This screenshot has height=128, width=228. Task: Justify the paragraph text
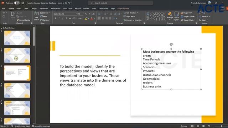click(110, 18)
